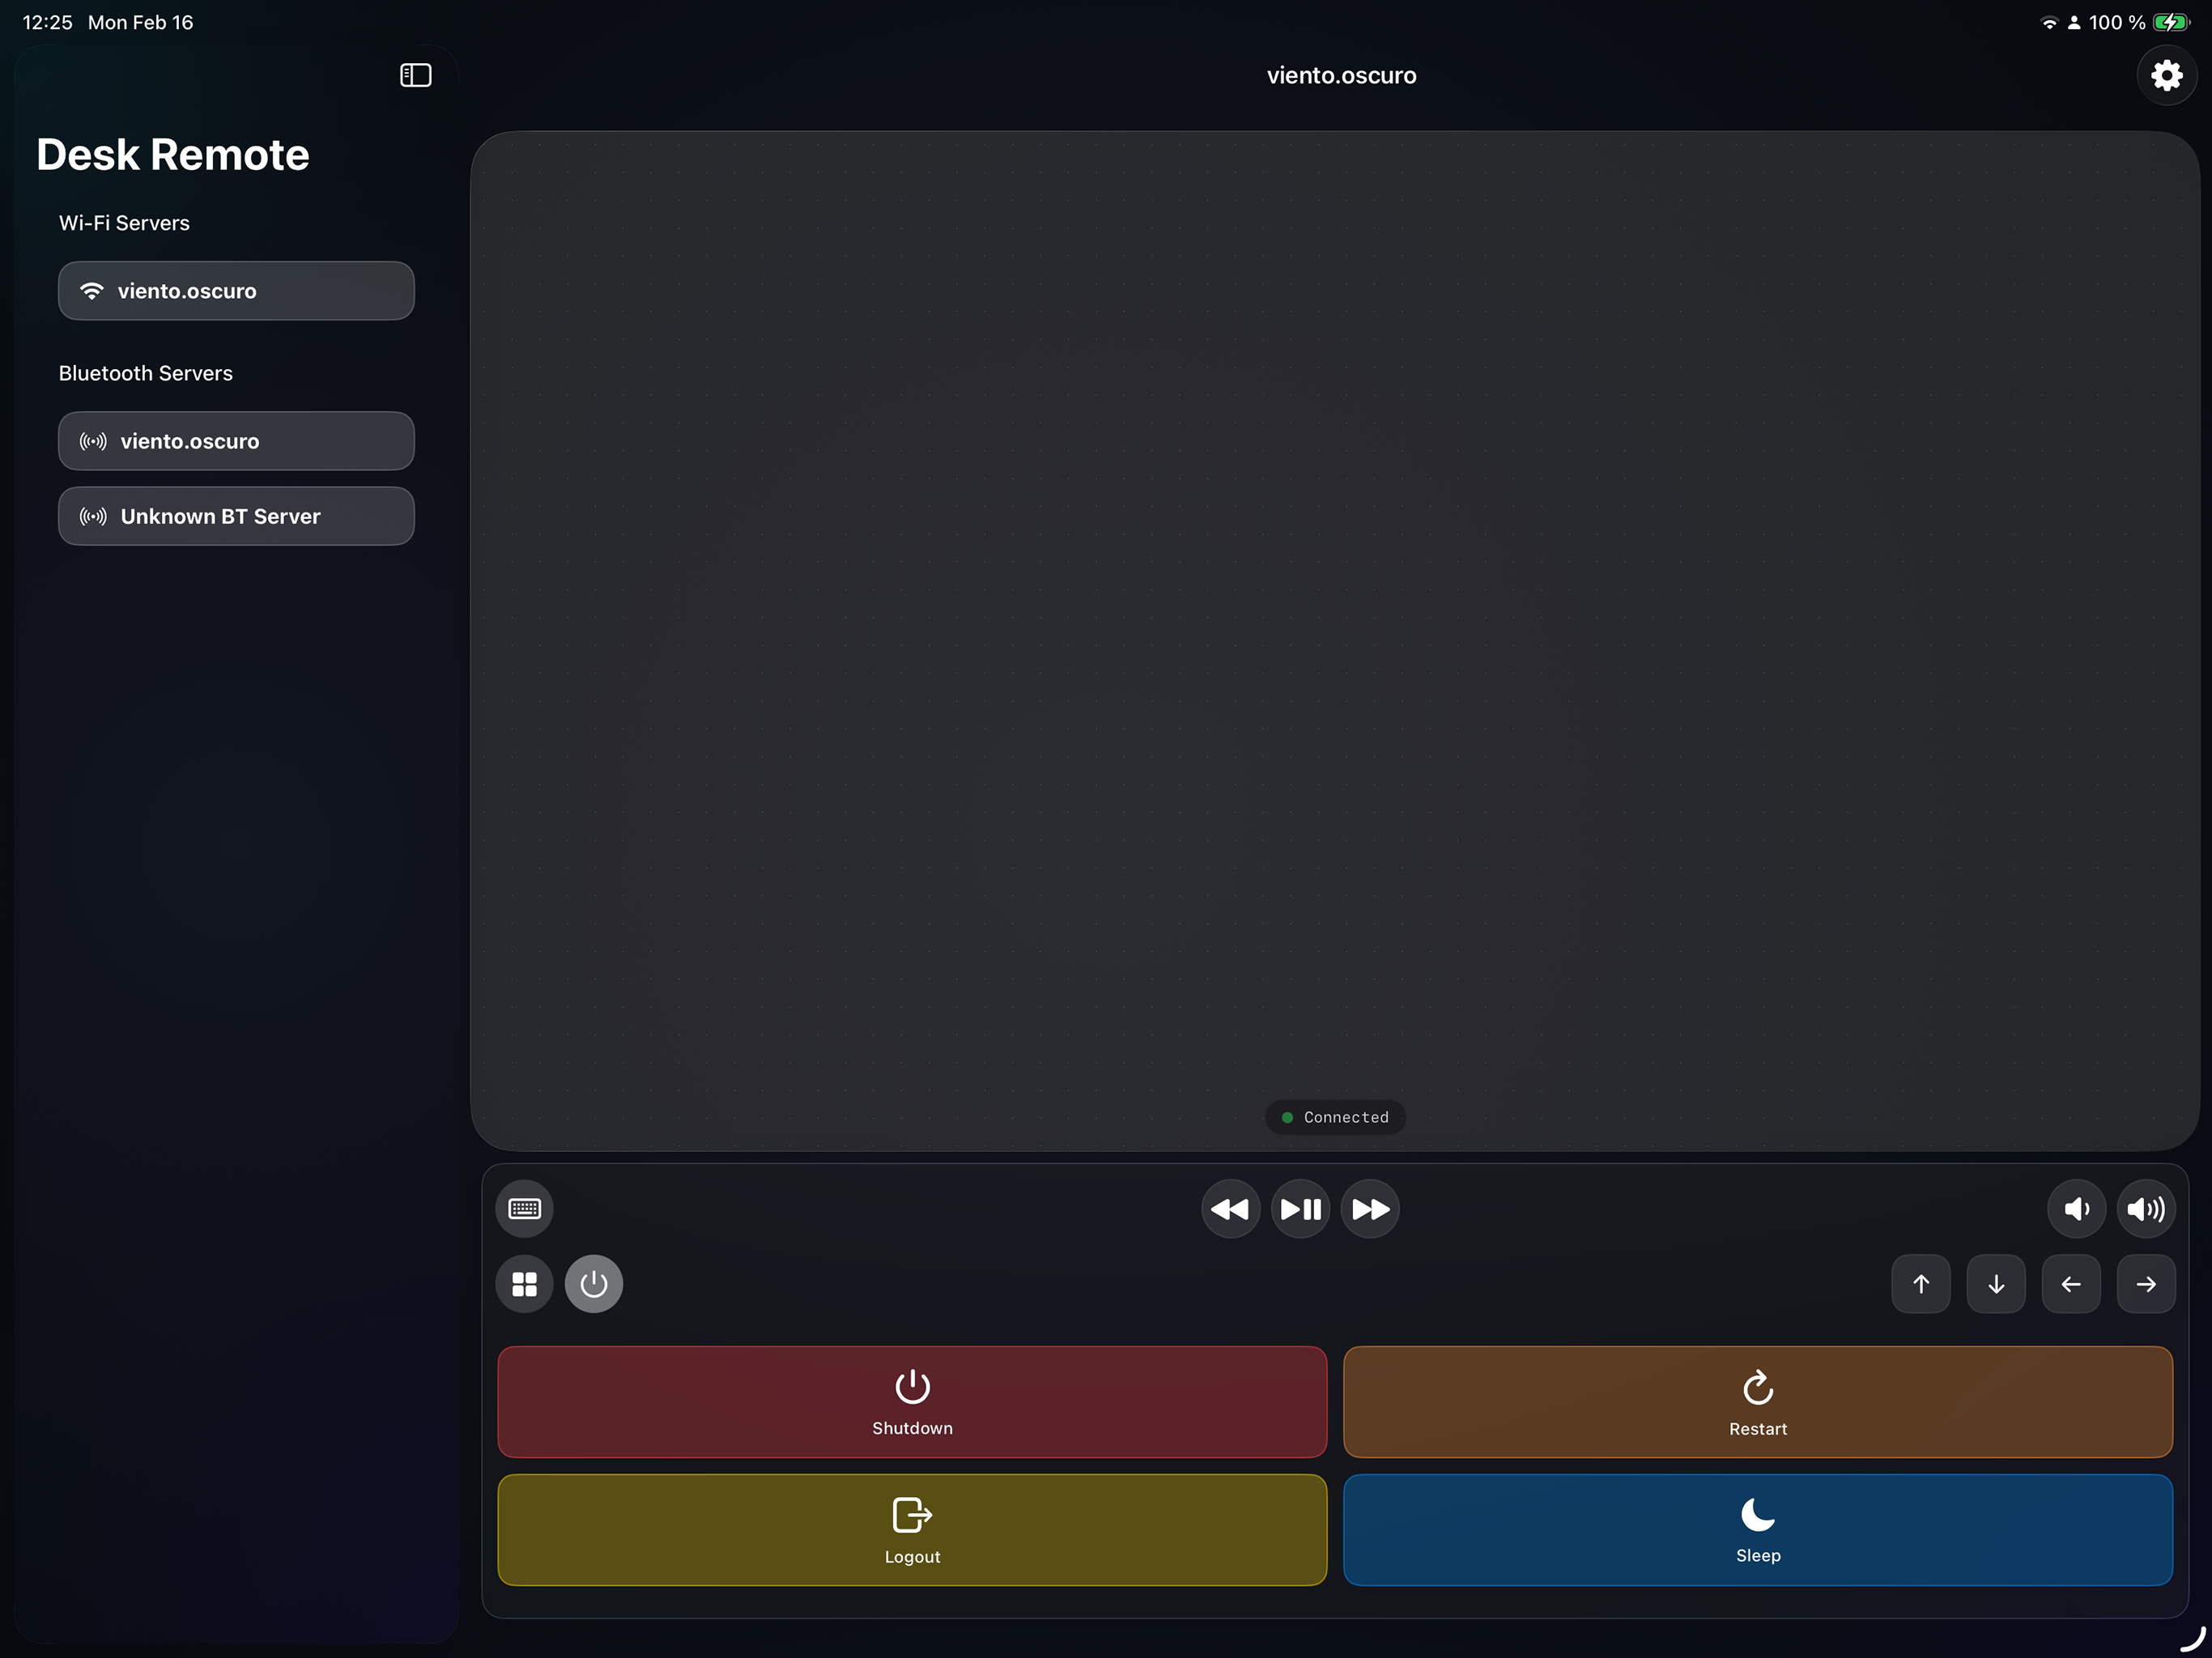This screenshot has width=2212, height=1658.
Task: Click the Connected status badge
Action: pos(1335,1117)
